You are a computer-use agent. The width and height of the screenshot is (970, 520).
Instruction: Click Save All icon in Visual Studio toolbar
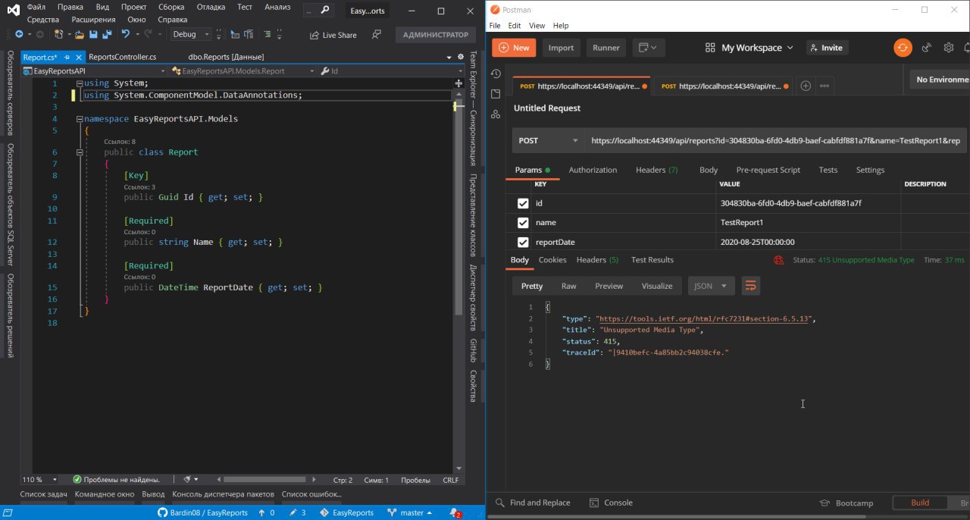tap(107, 35)
